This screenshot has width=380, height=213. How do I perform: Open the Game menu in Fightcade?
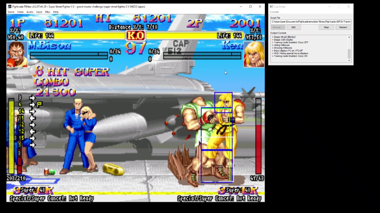pos(11,12)
